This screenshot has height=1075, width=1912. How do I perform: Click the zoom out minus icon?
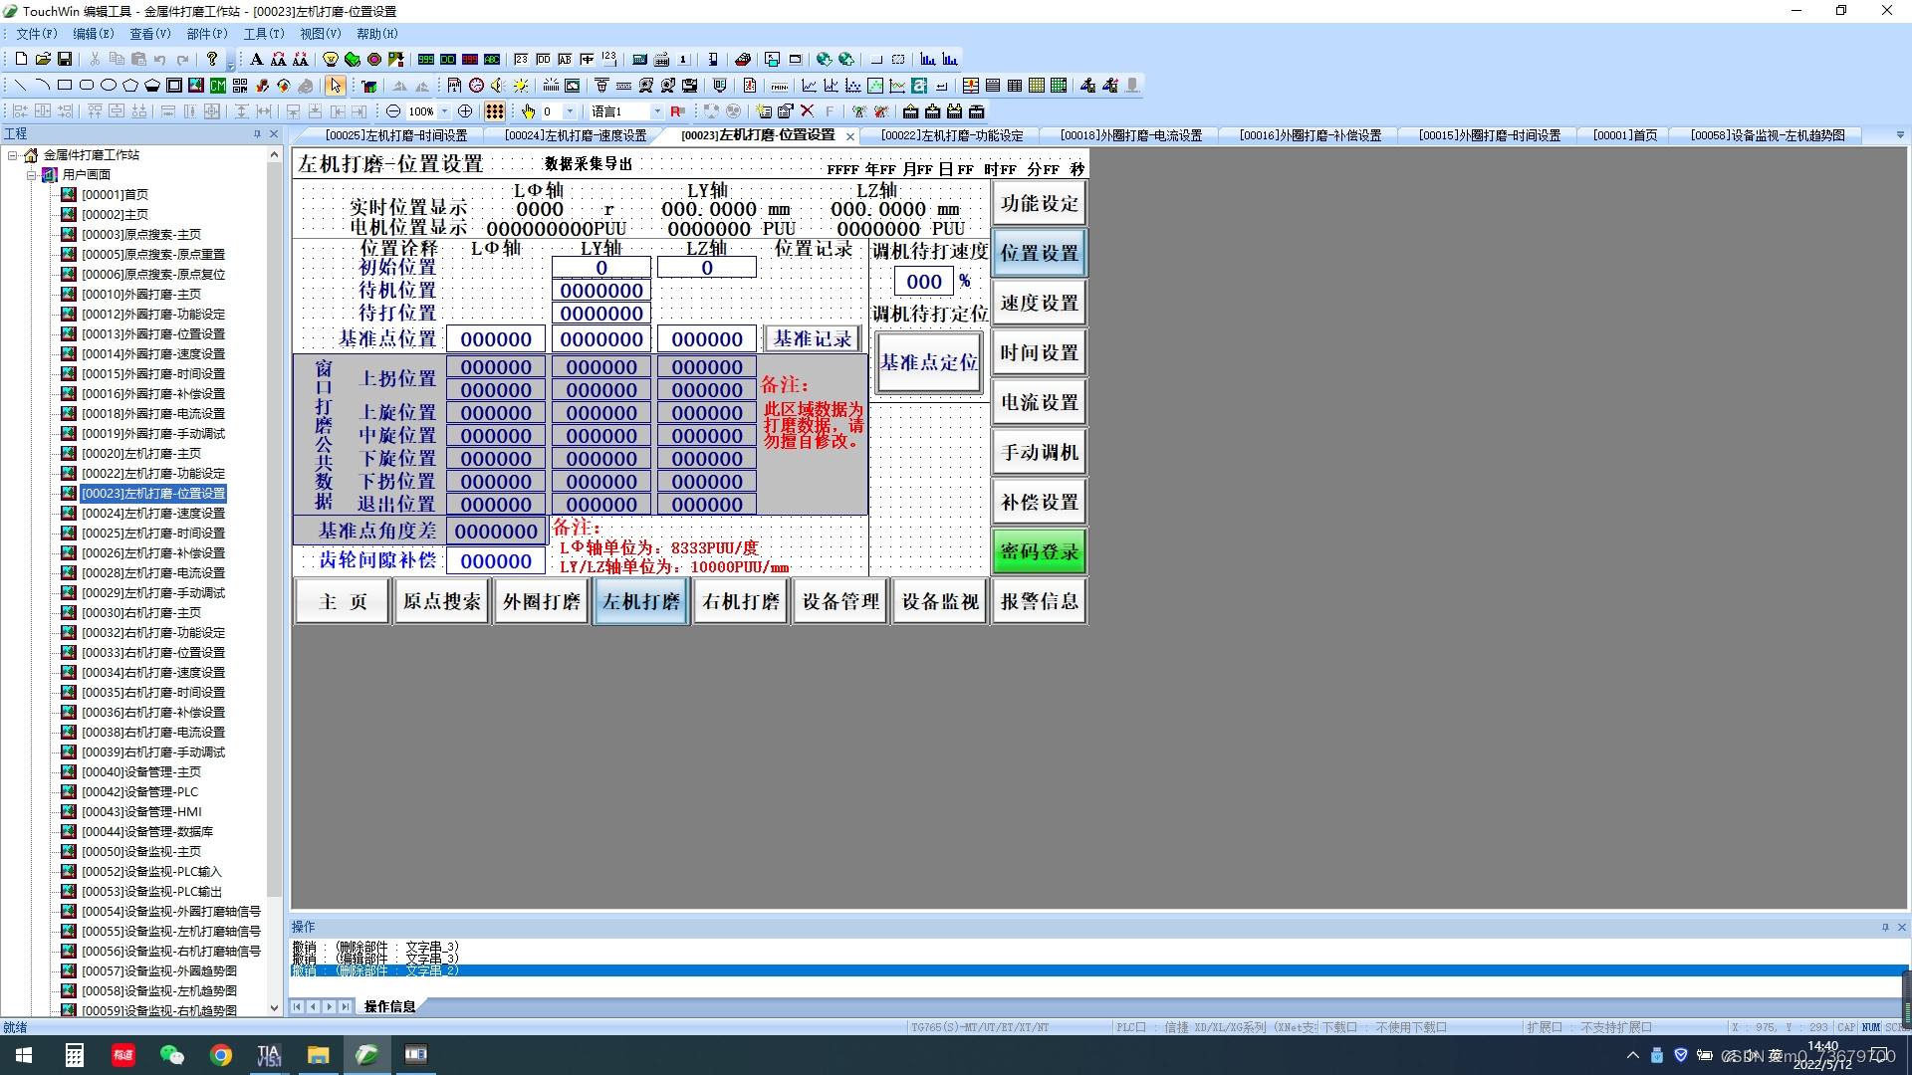pyautogui.click(x=393, y=111)
